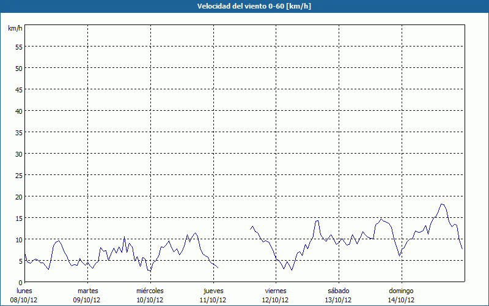Viewport: 489px width, 306px height.
Task: Select the 20 y-axis label
Action: coord(18,196)
